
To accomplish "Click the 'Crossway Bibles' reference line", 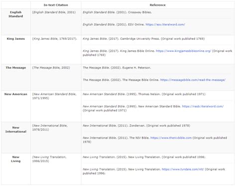I will [x=117, y=12].
